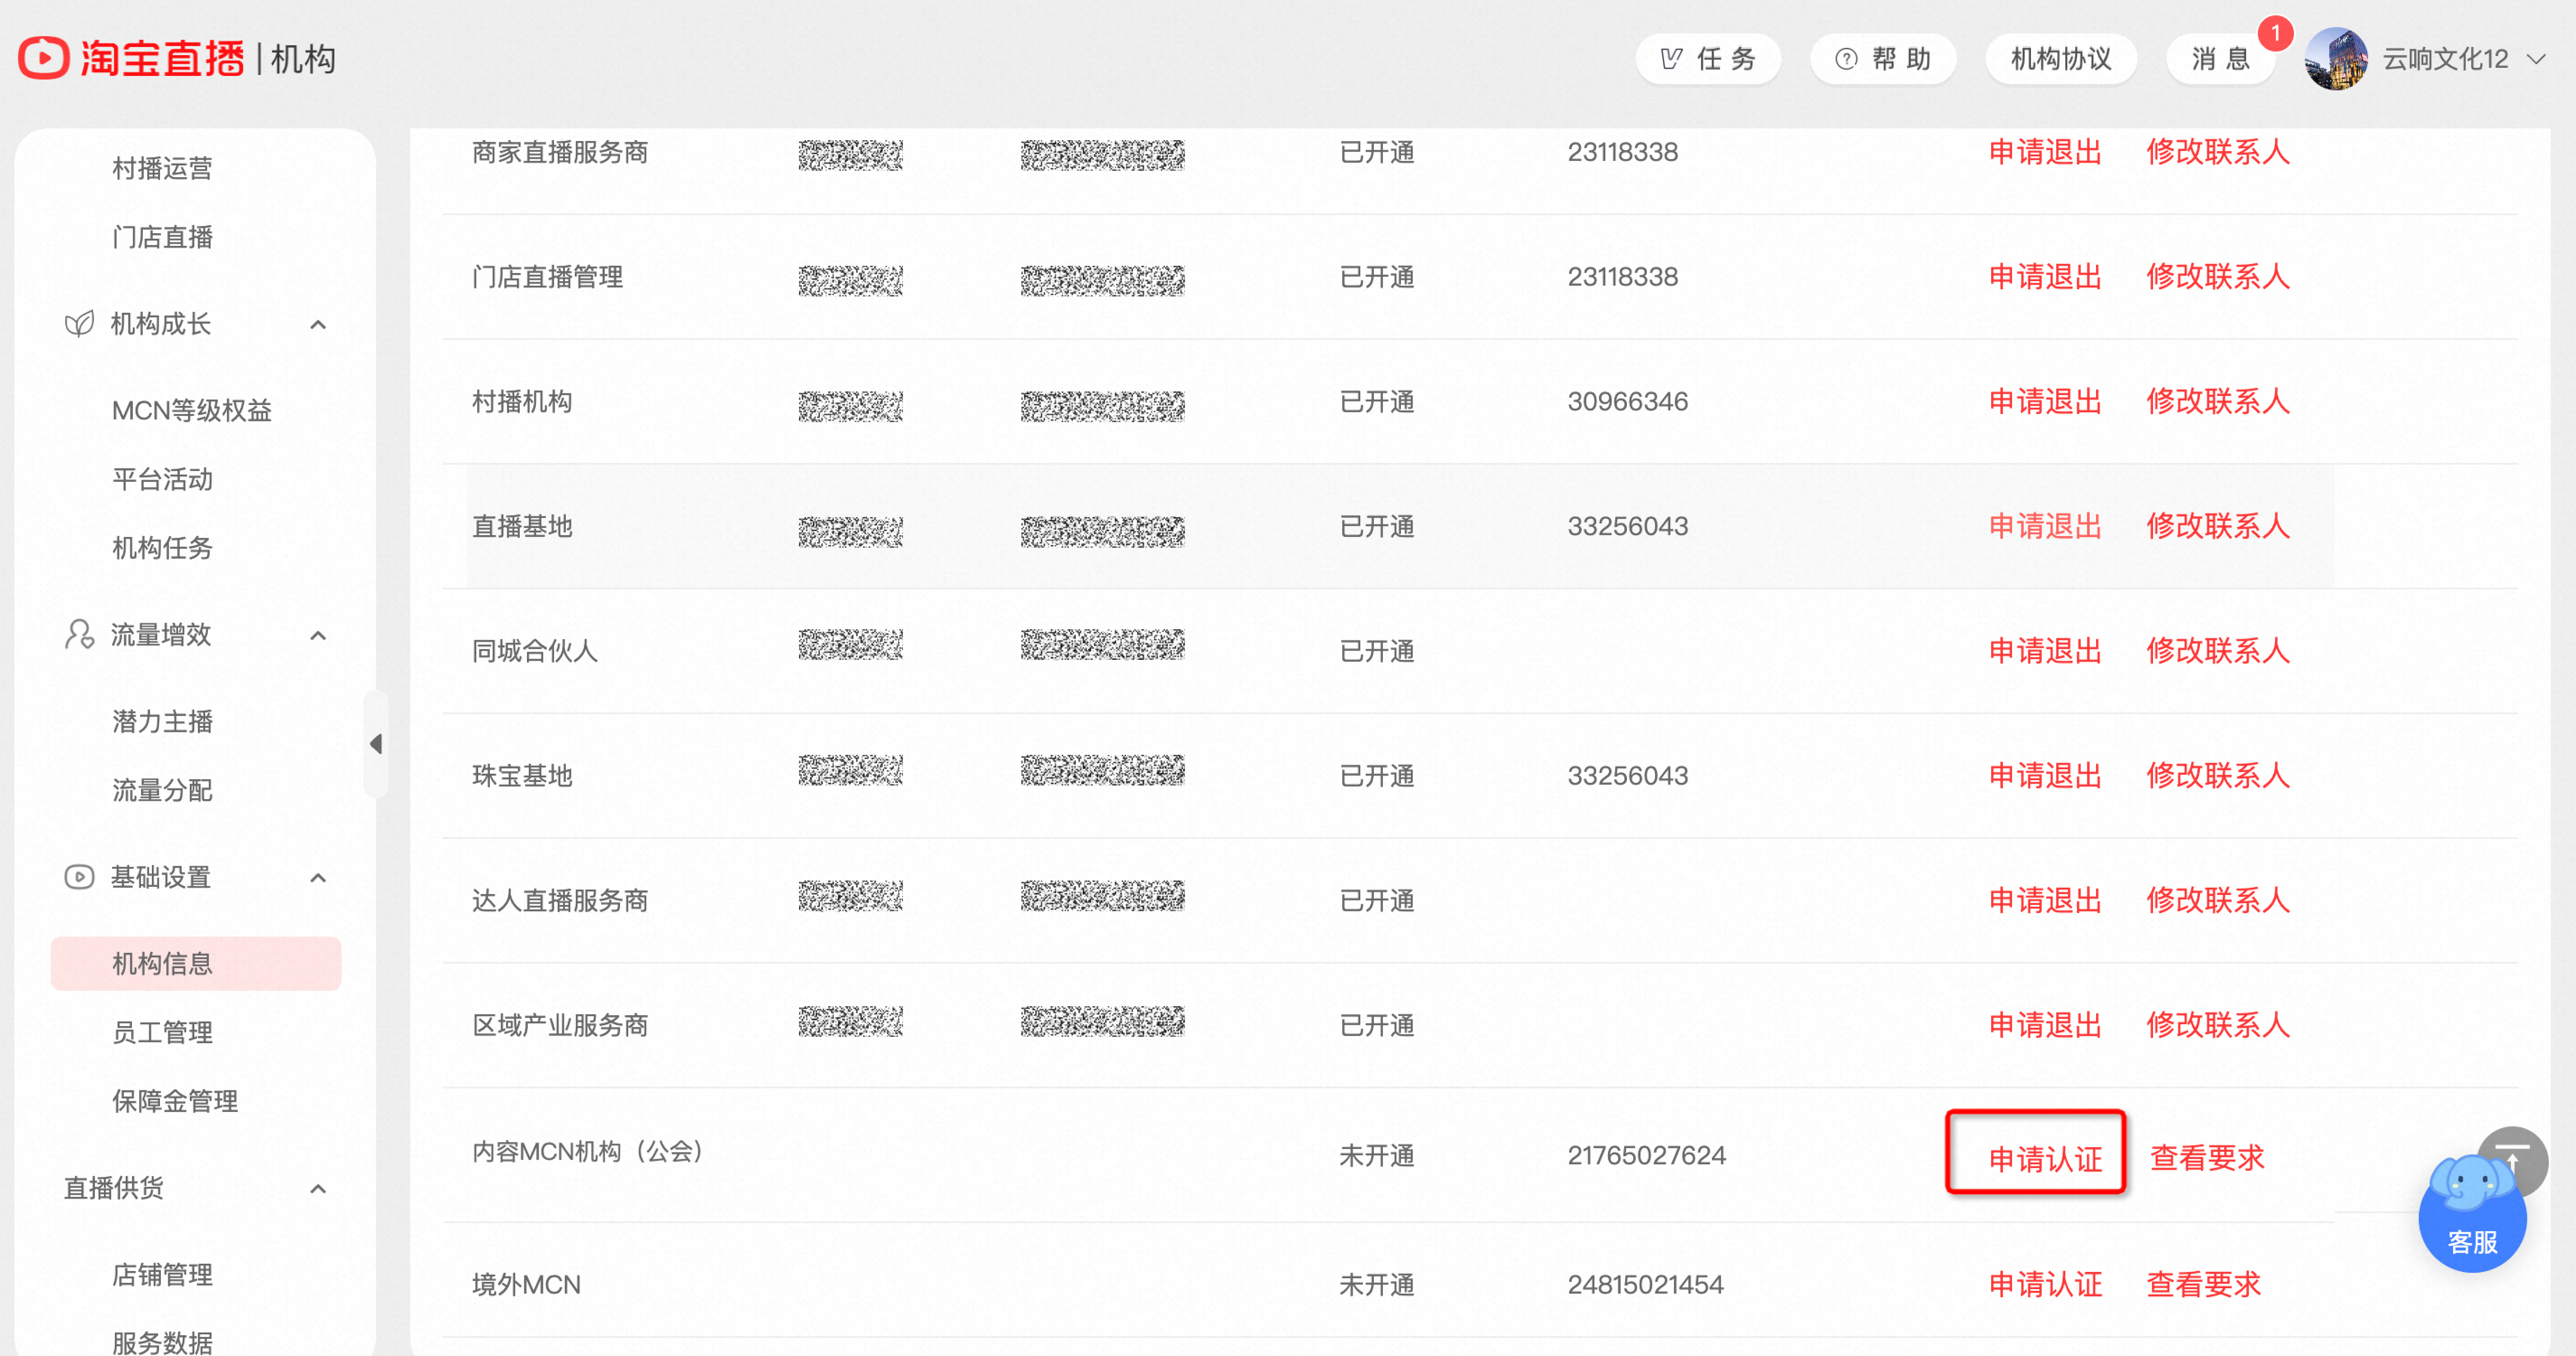Click 申请退出 for 门店直播管理
The width and height of the screenshot is (2576, 1356).
click(x=2045, y=277)
